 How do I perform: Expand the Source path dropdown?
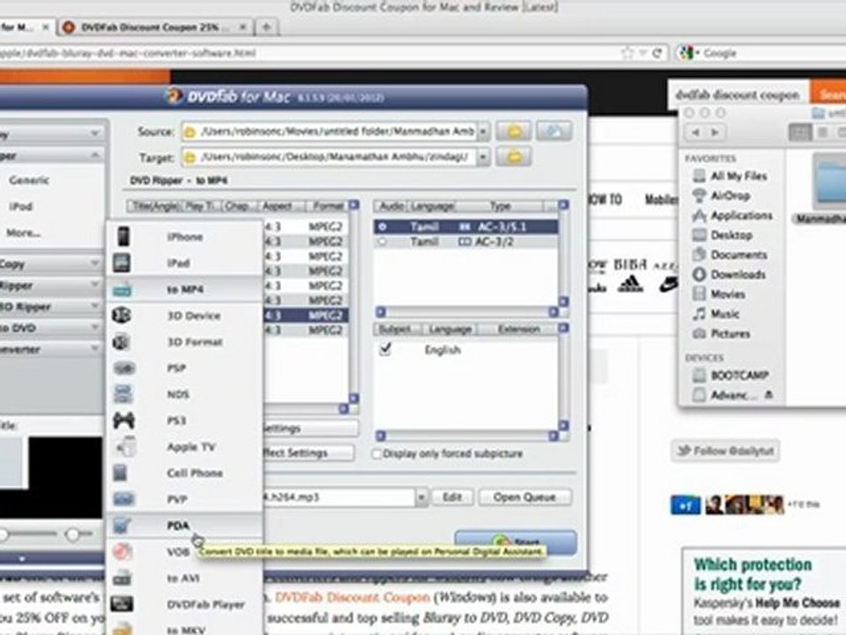[484, 131]
